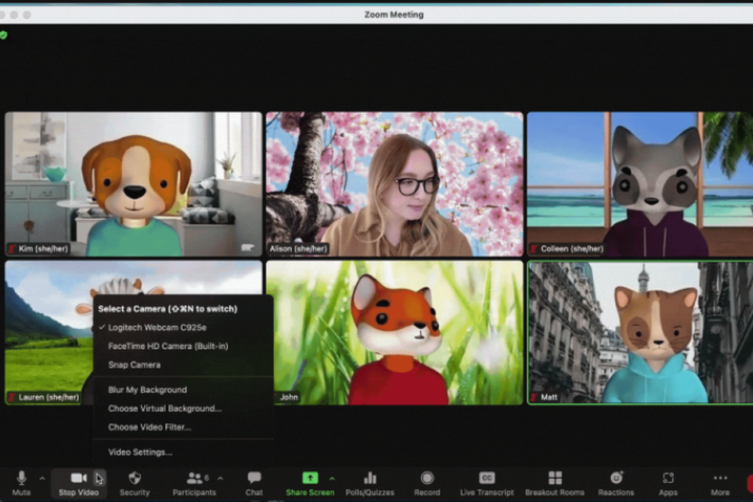Select Alison's video tile
Viewport: 753px width, 502px height.
(394, 184)
